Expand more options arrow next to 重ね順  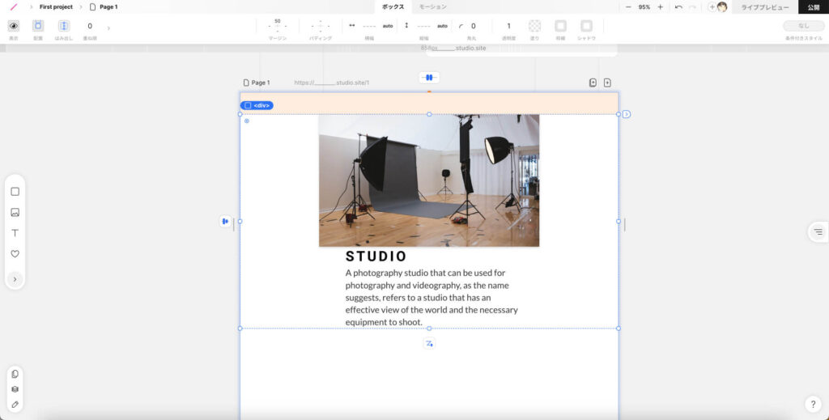pyautogui.click(x=109, y=28)
